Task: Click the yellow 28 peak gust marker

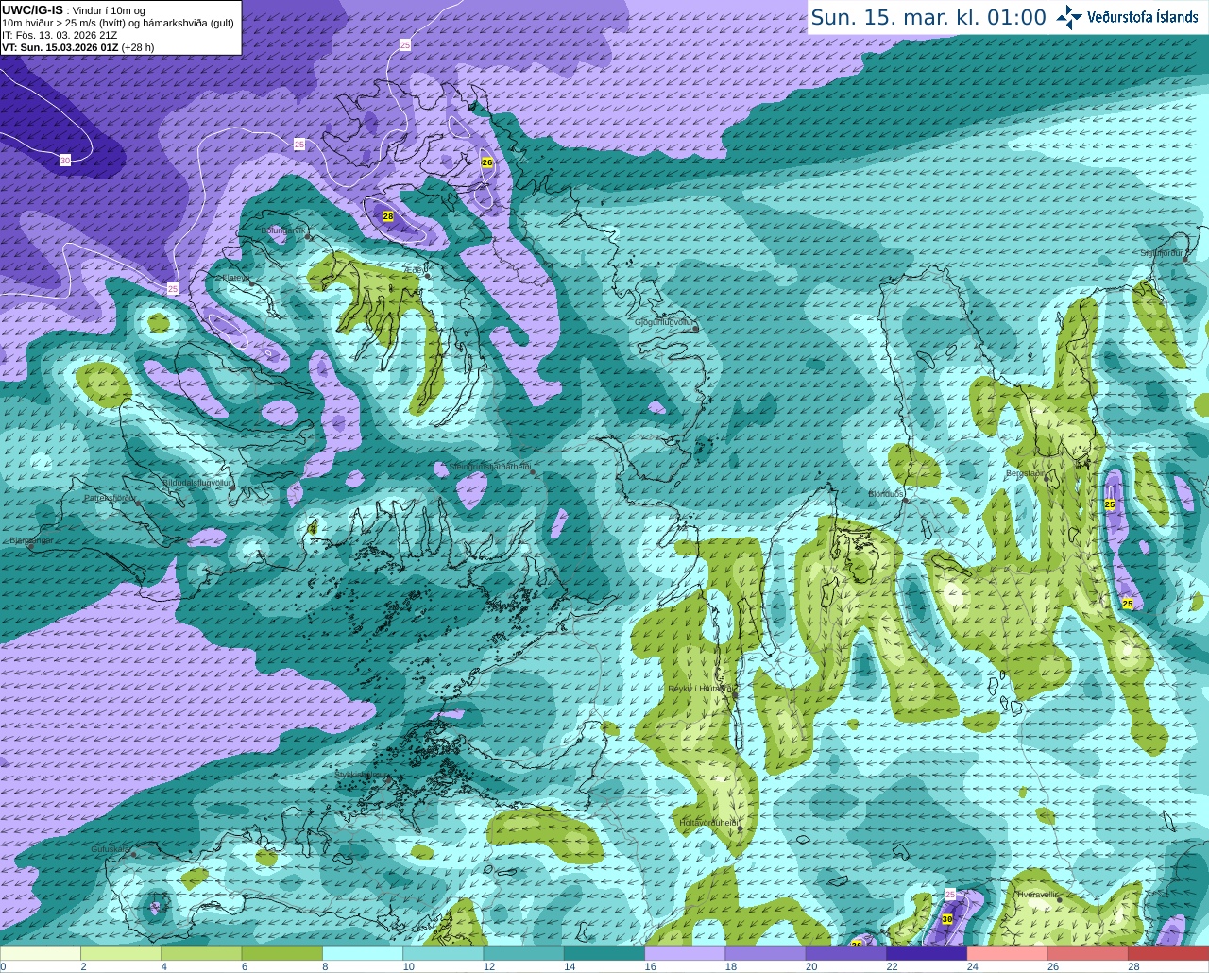Action: coord(388,216)
